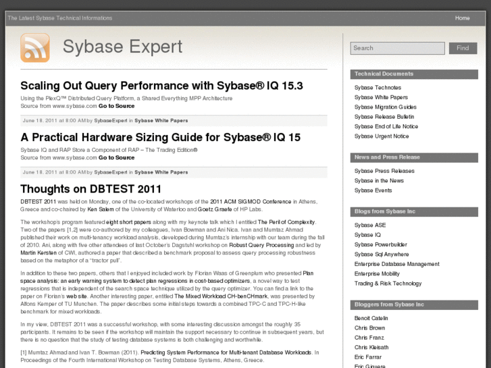The height and width of the screenshot is (368, 491).
Task: Open the eight short papers link
Action: click(128, 222)
